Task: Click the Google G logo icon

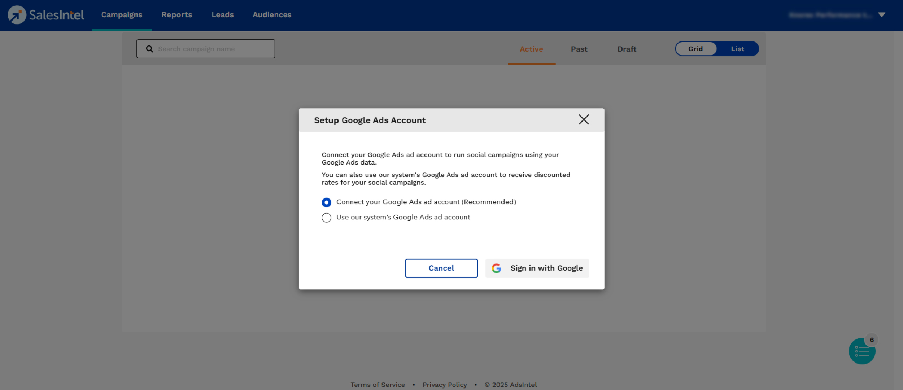Action: click(x=497, y=268)
